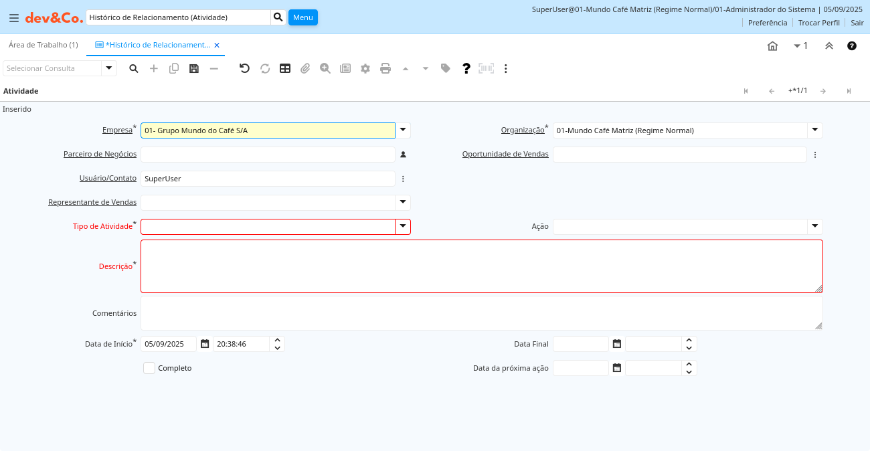Click the hamburger menu icon
This screenshot has height=451, width=870.
coord(13,18)
